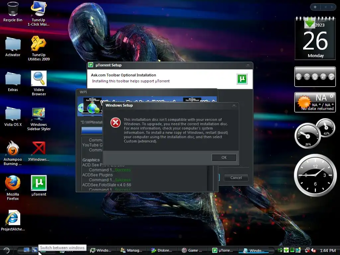
Task: Select the Extras folder on desktop
Action: pyautogui.click(x=13, y=81)
